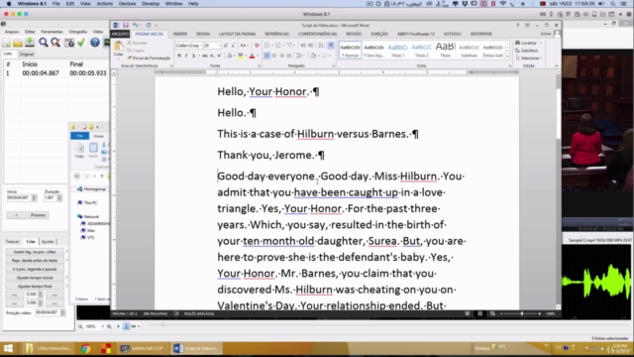Switch to the DESIGN ribbon tab
The image size is (634, 357).
click(x=203, y=34)
